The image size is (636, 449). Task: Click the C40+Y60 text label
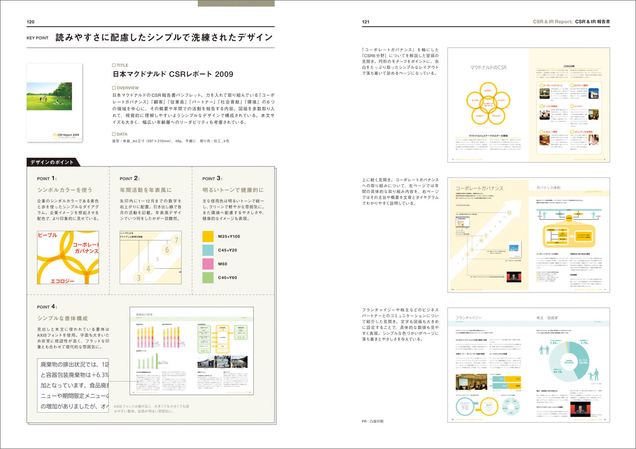228,278
